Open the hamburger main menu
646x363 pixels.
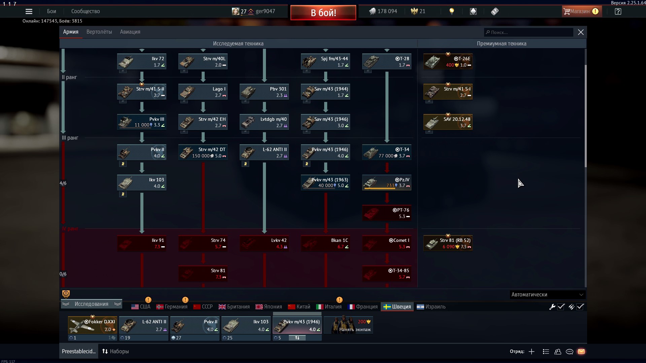point(29,11)
